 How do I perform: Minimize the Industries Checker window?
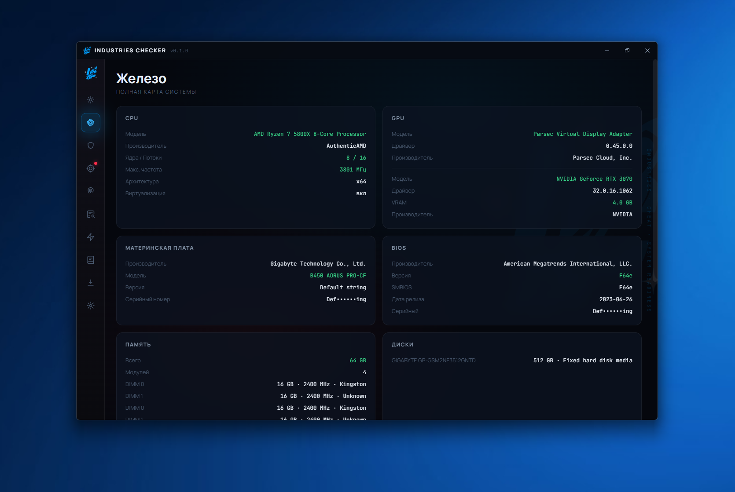[607, 51]
